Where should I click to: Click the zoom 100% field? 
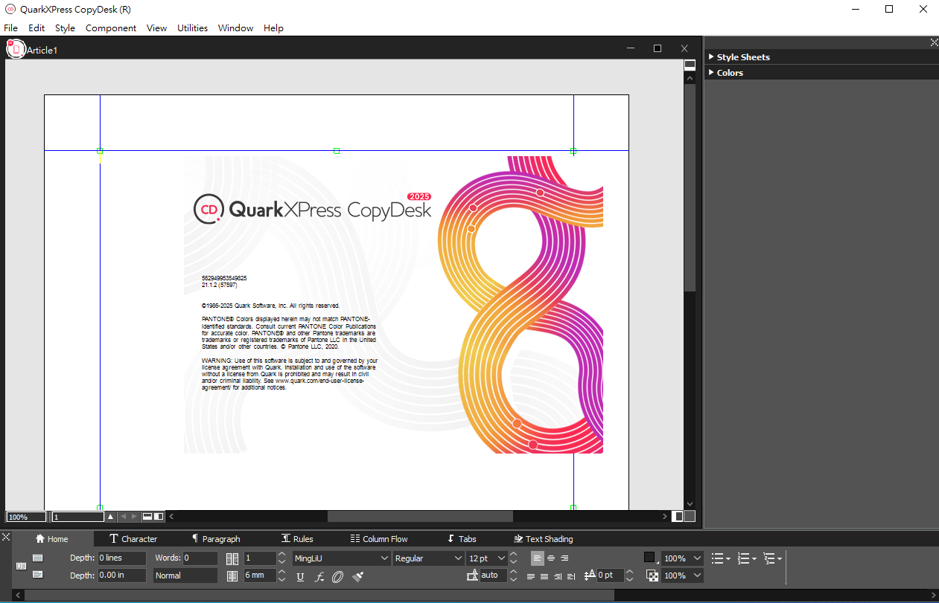(26, 516)
